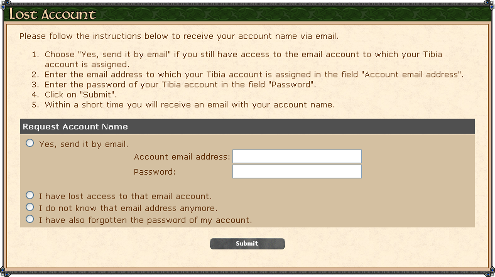Click the corner ornament icon at bottom-left of frame

click(4, 272)
